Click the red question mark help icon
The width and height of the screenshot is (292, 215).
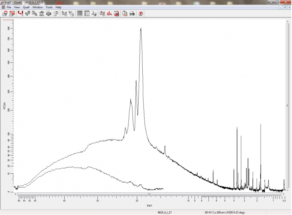pyautogui.click(x=141, y=14)
